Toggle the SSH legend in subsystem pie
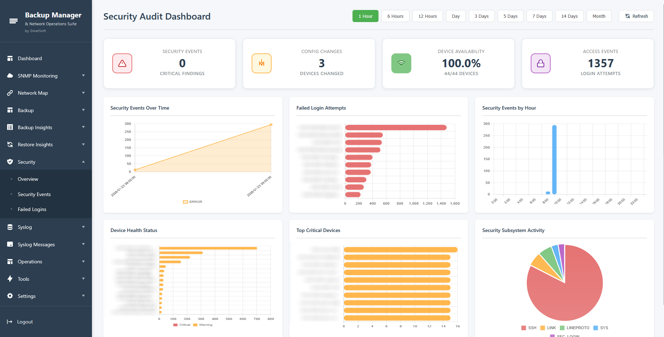The width and height of the screenshot is (664, 337). (x=529, y=328)
